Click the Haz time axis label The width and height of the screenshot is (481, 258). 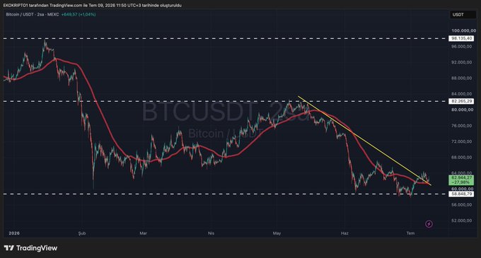click(x=344, y=233)
